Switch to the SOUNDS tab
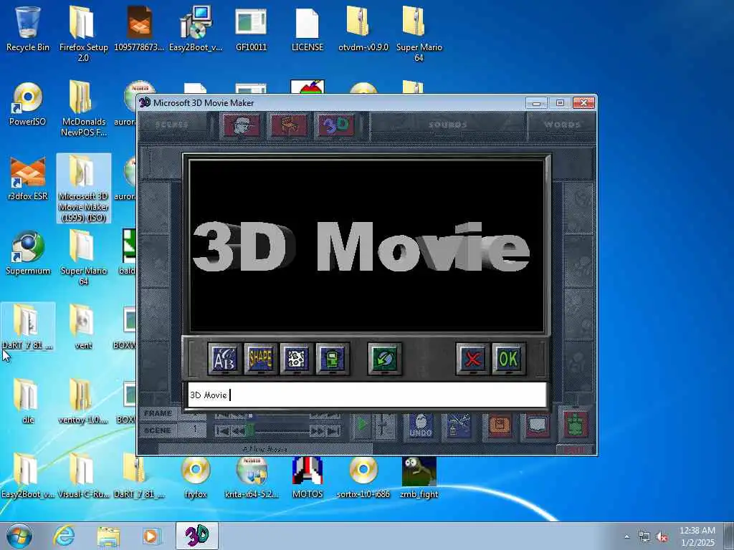This screenshot has width=734, height=550. pyautogui.click(x=448, y=125)
